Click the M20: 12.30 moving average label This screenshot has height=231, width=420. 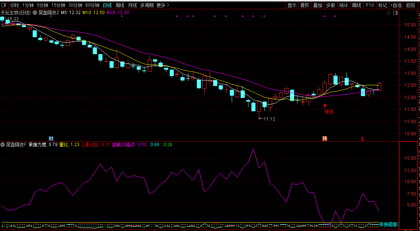pos(118,13)
